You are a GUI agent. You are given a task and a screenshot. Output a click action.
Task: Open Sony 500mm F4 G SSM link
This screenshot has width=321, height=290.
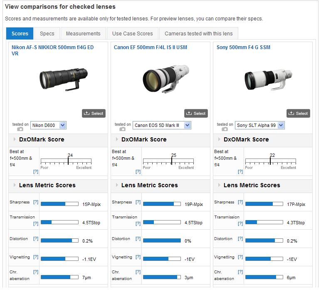point(243,47)
